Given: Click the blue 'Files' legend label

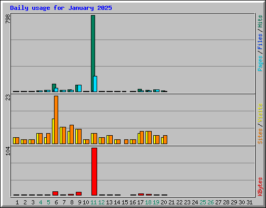Looking at the screenshot, I should click(x=260, y=41).
